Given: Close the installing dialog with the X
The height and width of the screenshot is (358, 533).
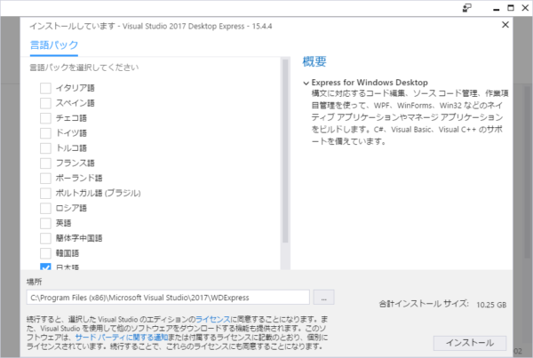Looking at the screenshot, I should pos(505,25).
